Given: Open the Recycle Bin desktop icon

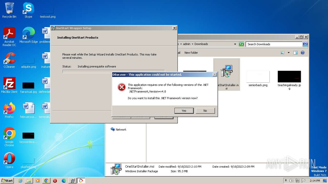Looking at the screenshot, I should tap(9, 10).
